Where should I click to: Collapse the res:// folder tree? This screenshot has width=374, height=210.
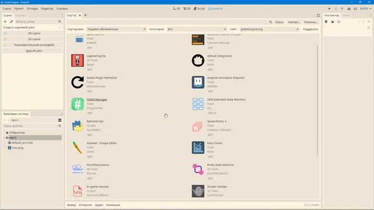(5, 138)
